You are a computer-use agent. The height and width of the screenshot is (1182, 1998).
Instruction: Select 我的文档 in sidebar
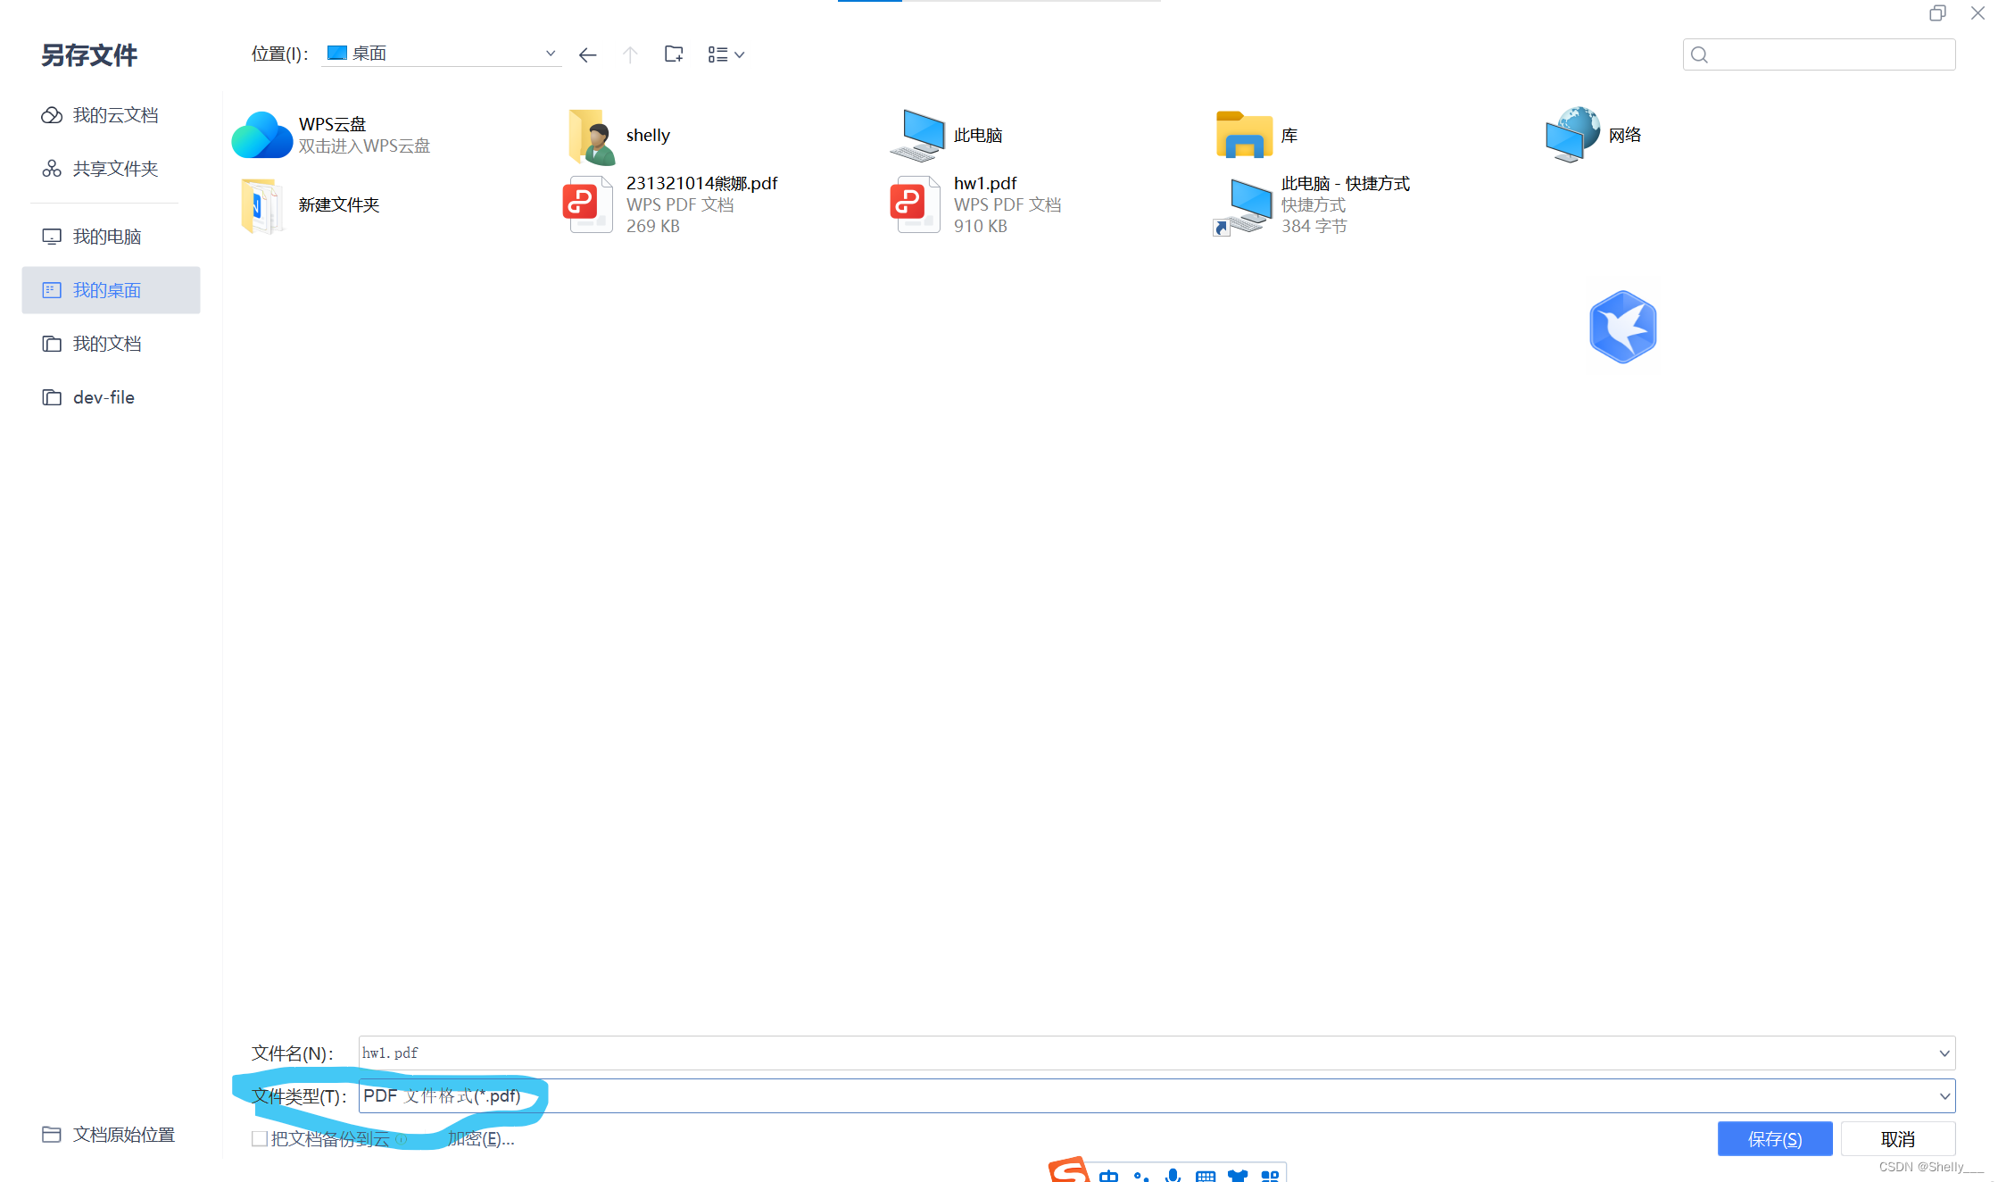click(x=106, y=344)
